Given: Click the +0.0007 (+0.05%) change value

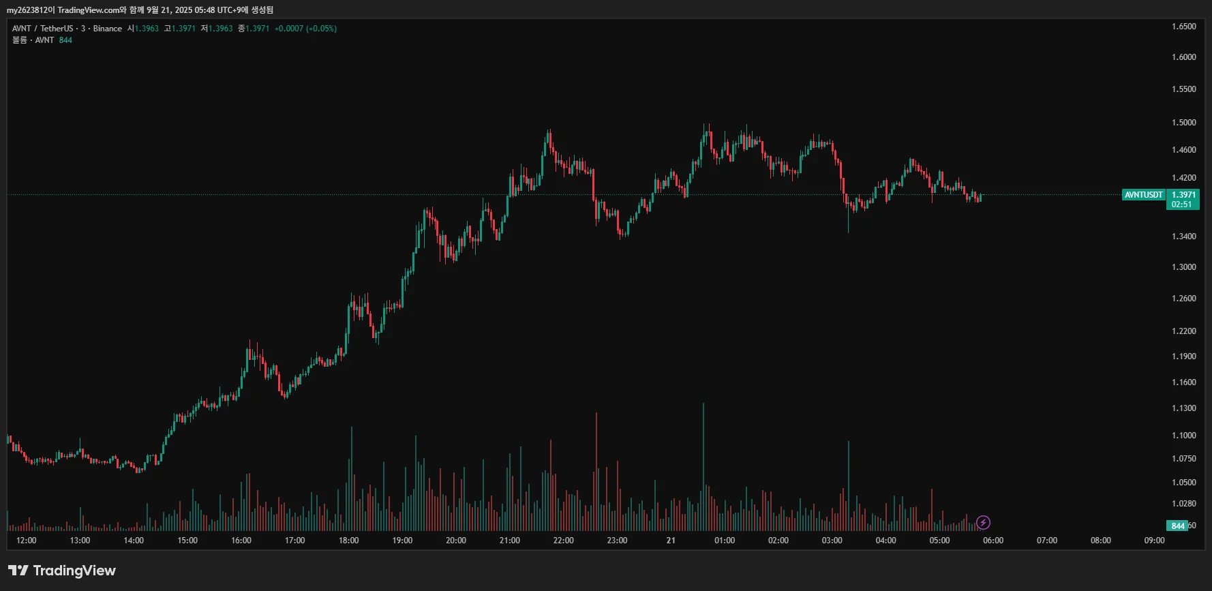Looking at the screenshot, I should (305, 29).
